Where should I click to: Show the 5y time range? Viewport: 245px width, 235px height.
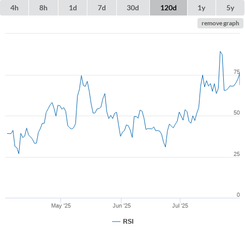(231, 8)
